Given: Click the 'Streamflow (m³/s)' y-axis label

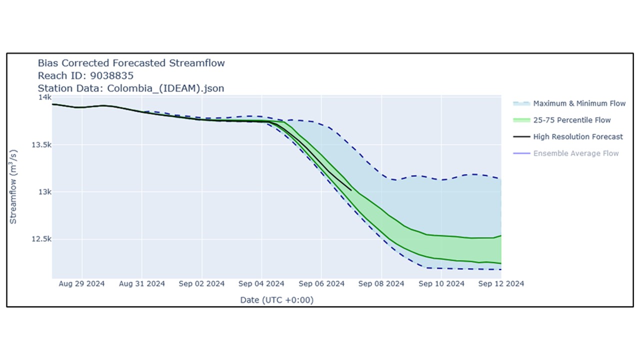Looking at the screenshot, I should pos(13,186).
